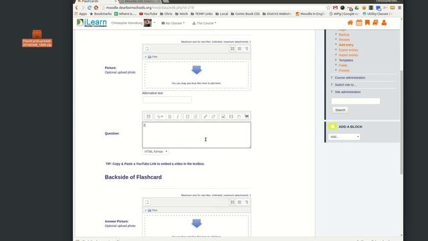428x241 pixels.
Task: Go back in browser history
Action: pyautogui.click(x=77, y=7)
